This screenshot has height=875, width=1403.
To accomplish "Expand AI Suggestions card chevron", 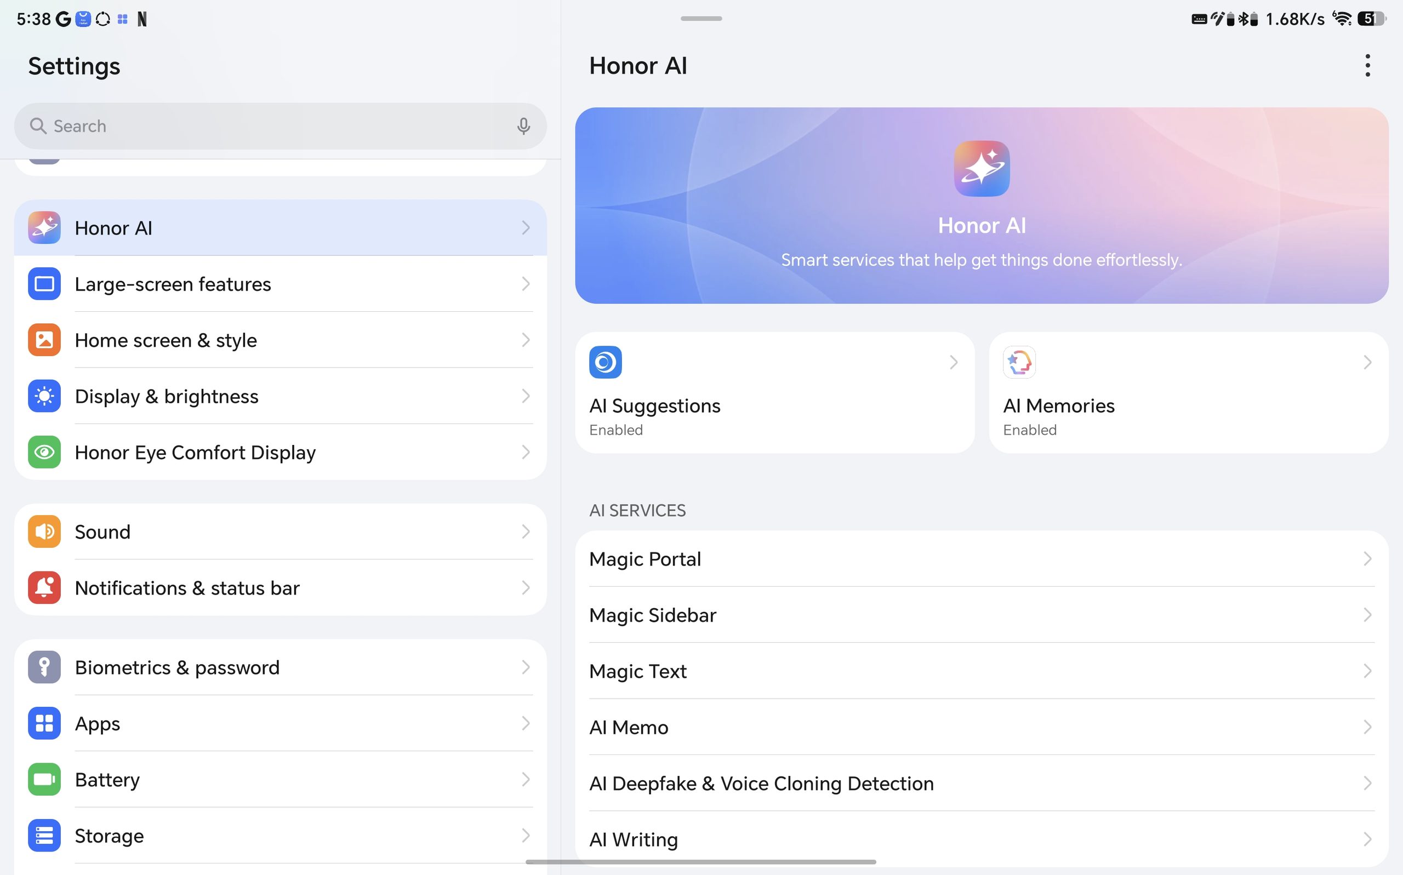I will click(x=954, y=362).
